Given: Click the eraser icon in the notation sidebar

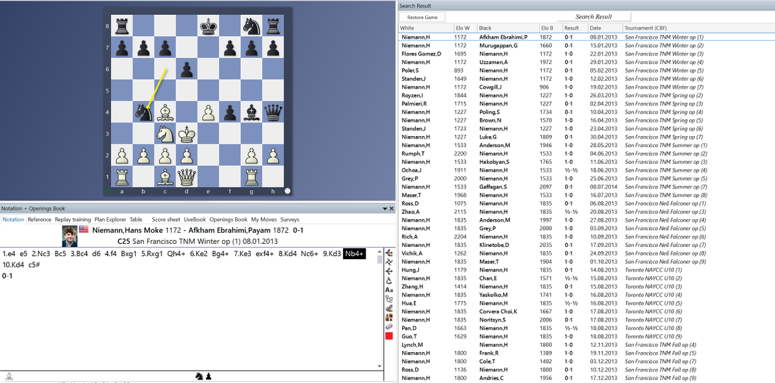Looking at the screenshot, I should coord(389,327).
